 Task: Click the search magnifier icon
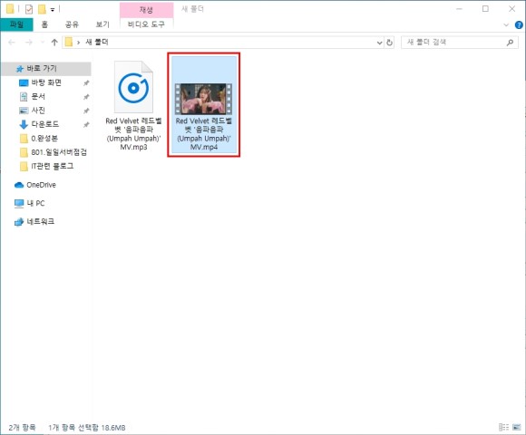[510, 43]
